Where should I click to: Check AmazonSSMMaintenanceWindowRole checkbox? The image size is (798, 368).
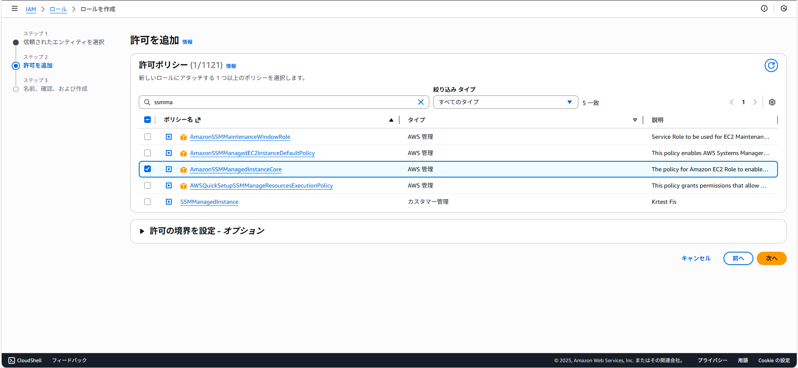[x=148, y=137]
